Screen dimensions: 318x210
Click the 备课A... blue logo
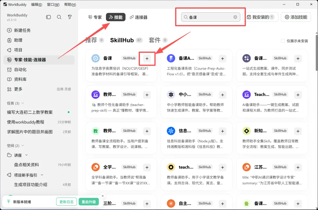(171, 58)
